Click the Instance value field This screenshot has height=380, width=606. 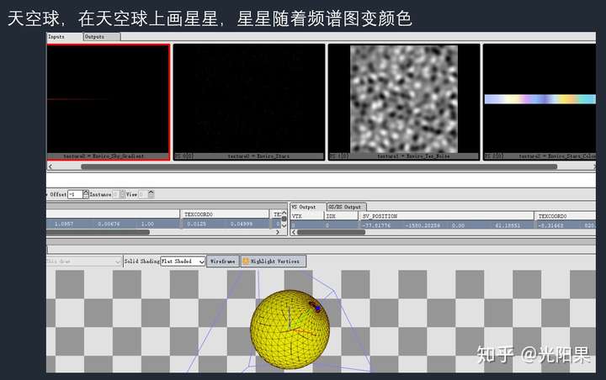[x=115, y=194]
